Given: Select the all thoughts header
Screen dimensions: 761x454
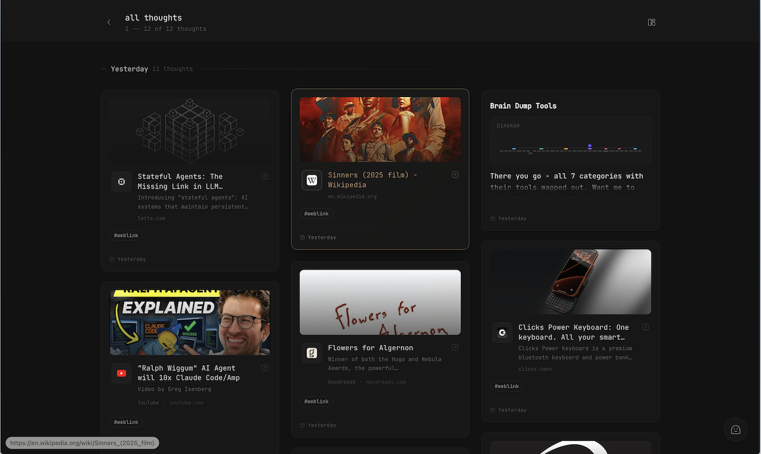Looking at the screenshot, I should tap(153, 17).
